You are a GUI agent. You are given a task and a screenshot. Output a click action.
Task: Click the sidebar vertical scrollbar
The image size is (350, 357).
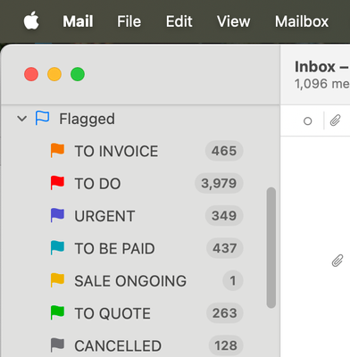(x=271, y=247)
